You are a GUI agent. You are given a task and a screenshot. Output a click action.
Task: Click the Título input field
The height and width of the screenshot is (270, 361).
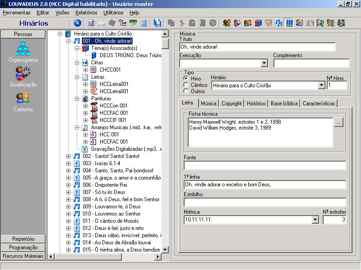257,47
